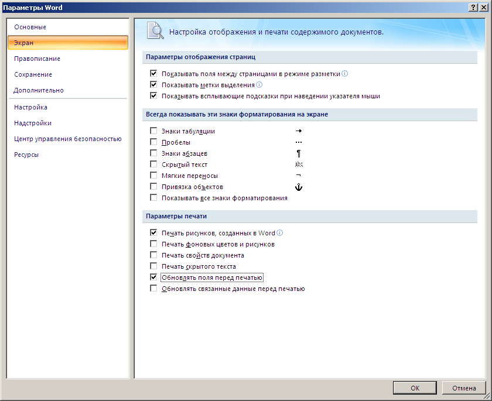The width and height of the screenshot is (492, 401).
Task: Click the anchor symbol for object anchors
Action: 298,187
